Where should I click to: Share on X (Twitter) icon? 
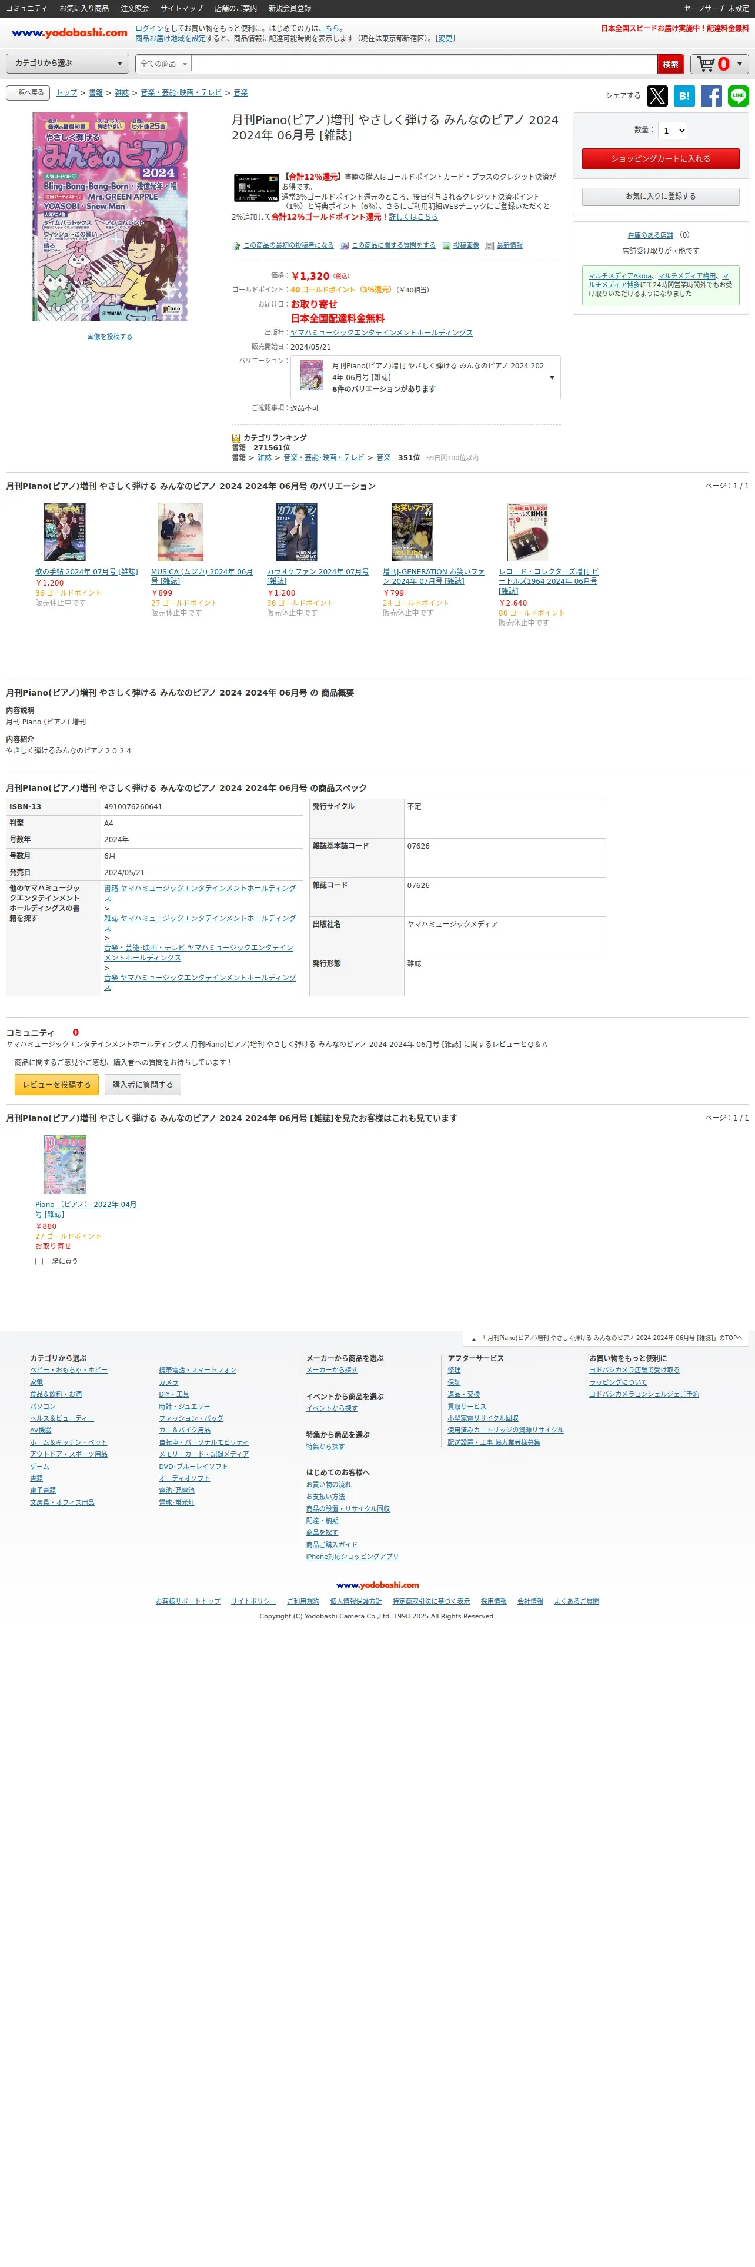coord(657,96)
